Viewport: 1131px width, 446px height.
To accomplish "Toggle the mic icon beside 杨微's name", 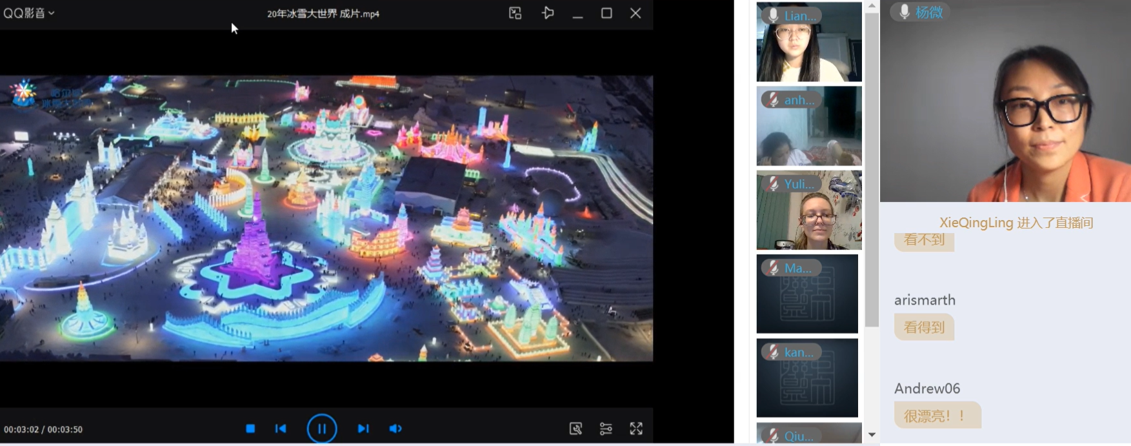I will point(905,12).
